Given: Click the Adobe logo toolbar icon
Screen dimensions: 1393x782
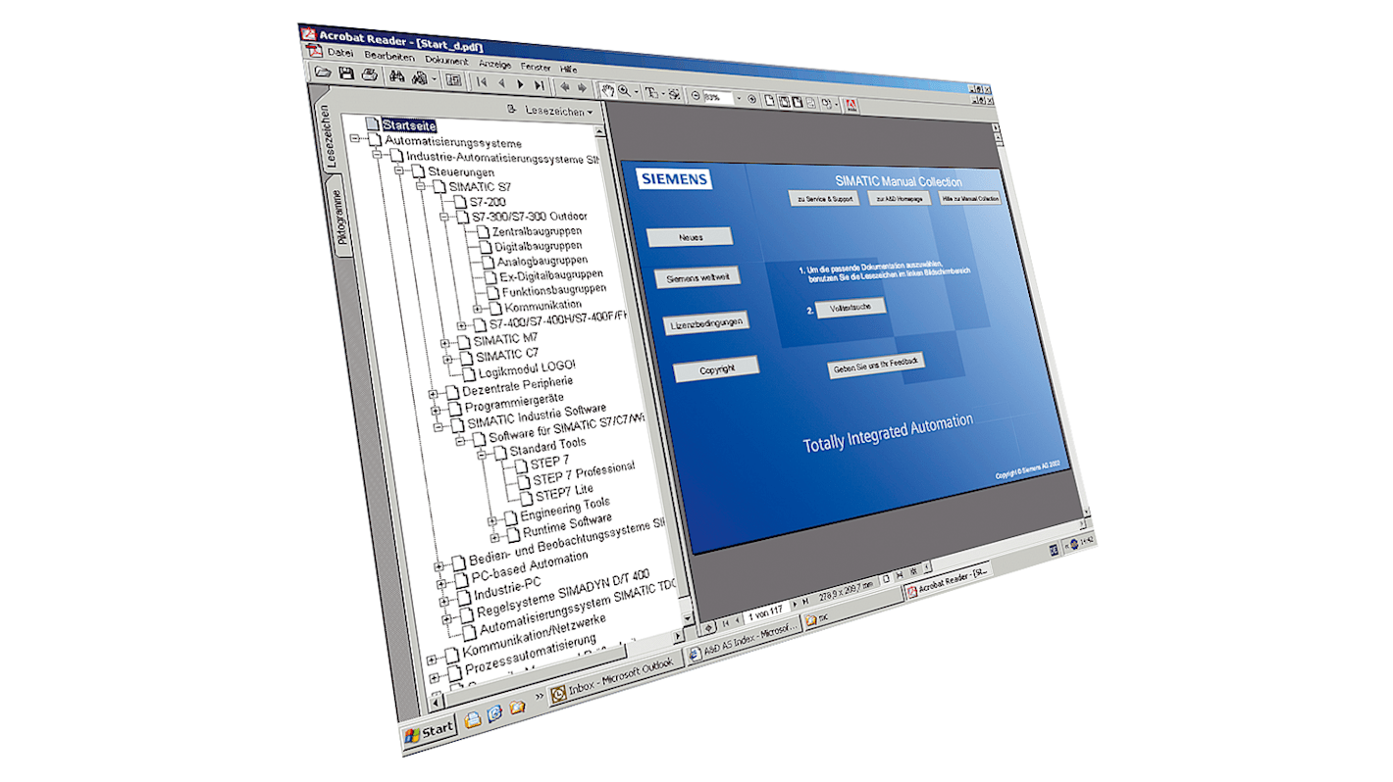Looking at the screenshot, I should tap(851, 105).
